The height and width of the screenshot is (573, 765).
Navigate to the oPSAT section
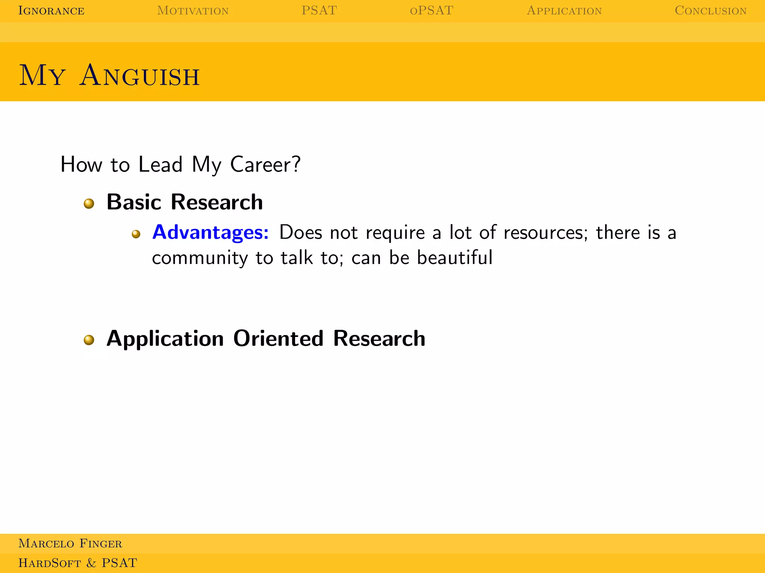click(431, 10)
